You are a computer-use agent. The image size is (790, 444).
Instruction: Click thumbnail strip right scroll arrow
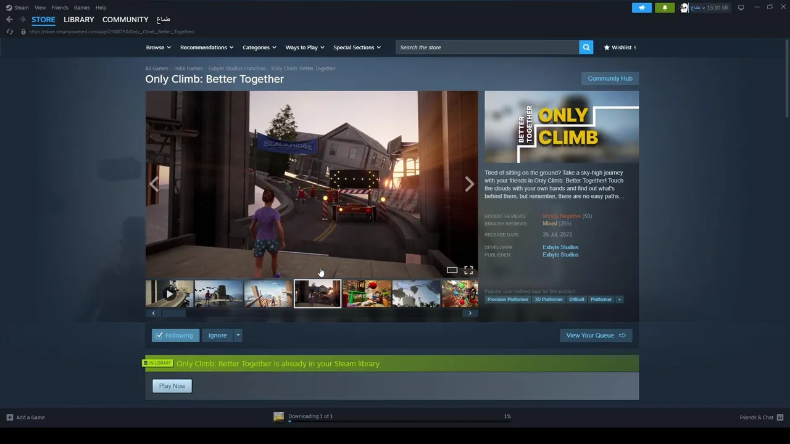click(470, 313)
